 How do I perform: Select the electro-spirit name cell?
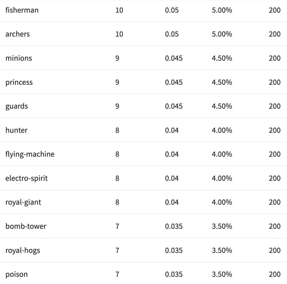[x=27, y=178]
